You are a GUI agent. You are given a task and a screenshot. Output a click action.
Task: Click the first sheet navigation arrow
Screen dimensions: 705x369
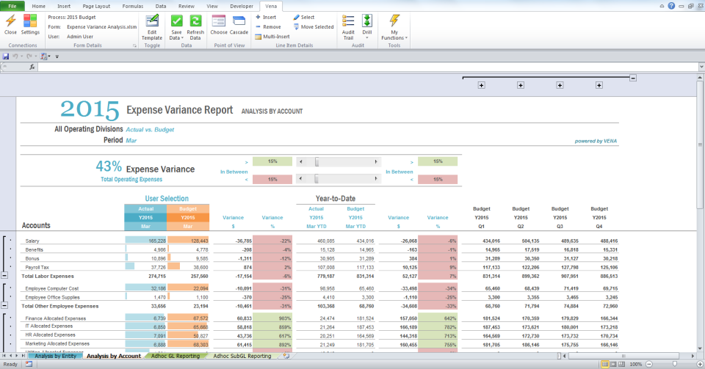[4, 356]
